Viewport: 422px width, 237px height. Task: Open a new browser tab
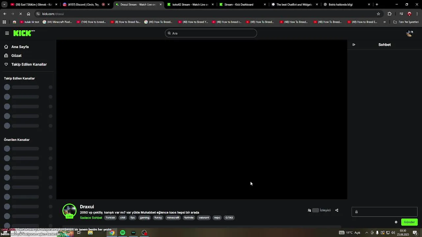pos(377,5)
